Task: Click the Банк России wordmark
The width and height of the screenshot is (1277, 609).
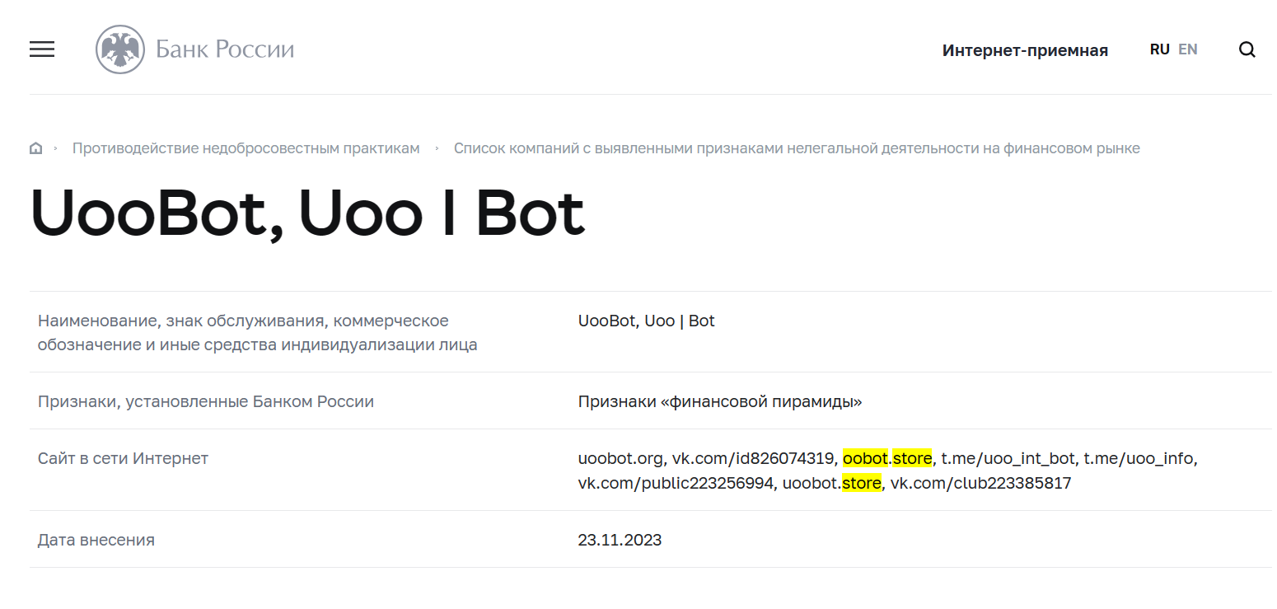Action: click(x=225, y=49)
